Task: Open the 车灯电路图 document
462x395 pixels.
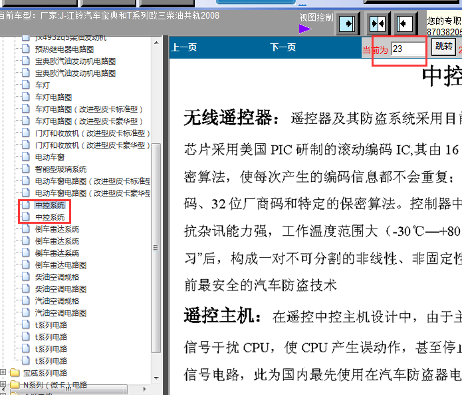Action: point(53,97)
